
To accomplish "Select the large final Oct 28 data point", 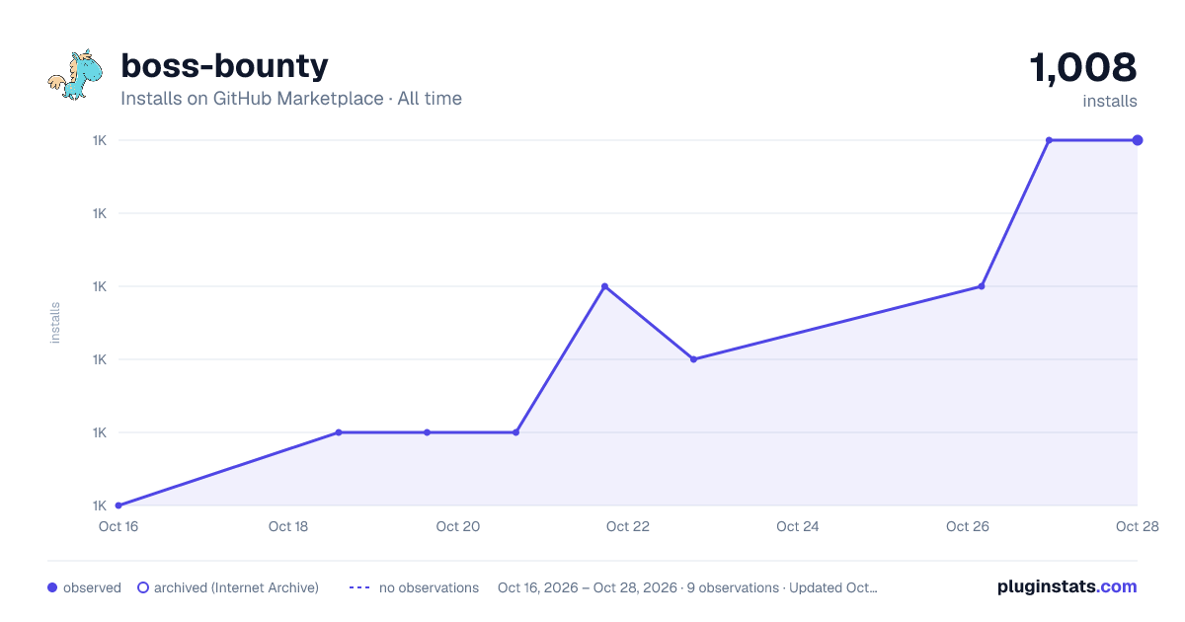I will 1138,140.
